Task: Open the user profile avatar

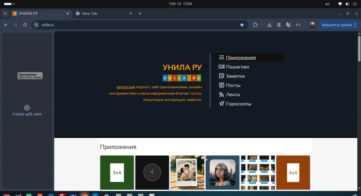Action: click(x=312, y=25)
